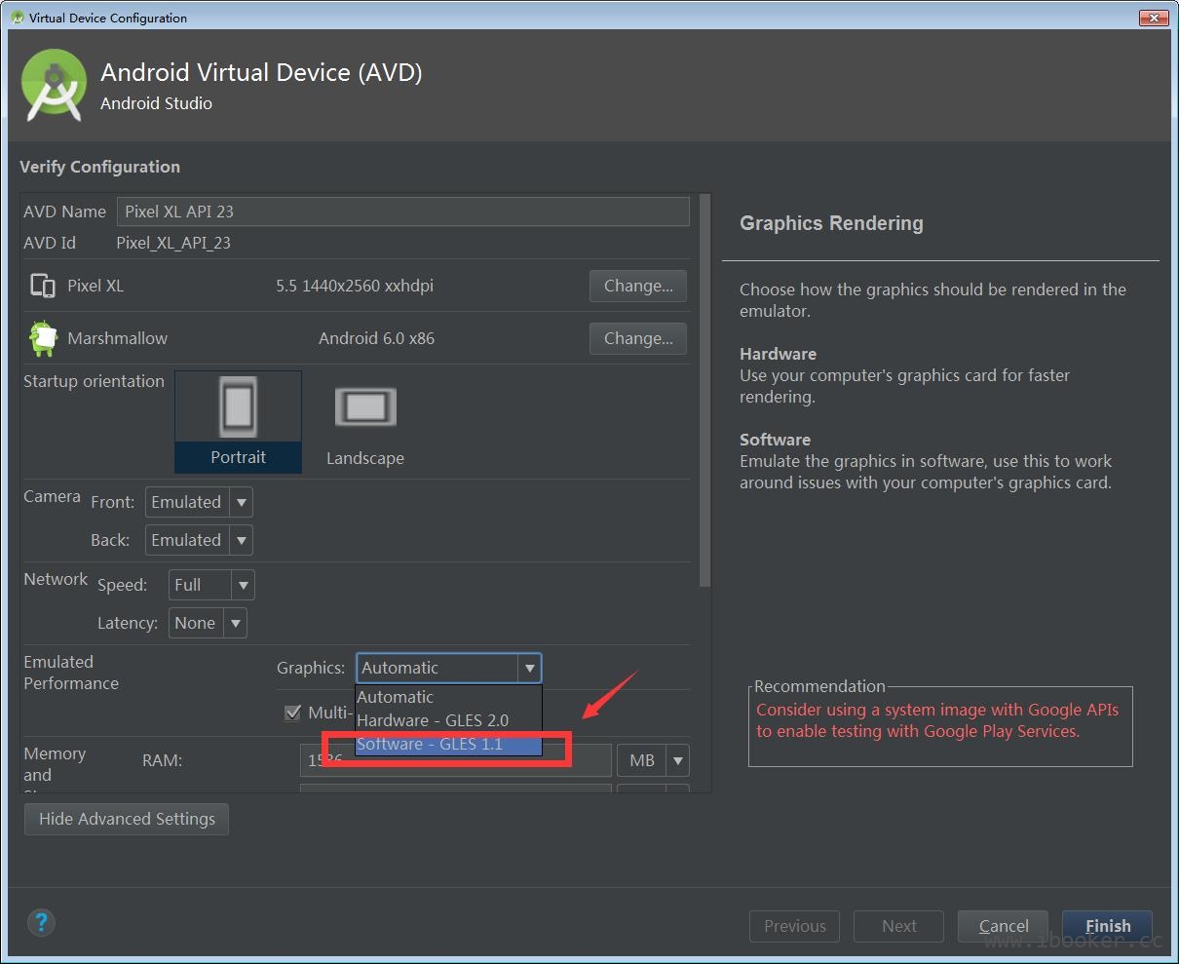
Task: Click the window title bar app icon
Action: pyautogui.click(x=17, y=18)
